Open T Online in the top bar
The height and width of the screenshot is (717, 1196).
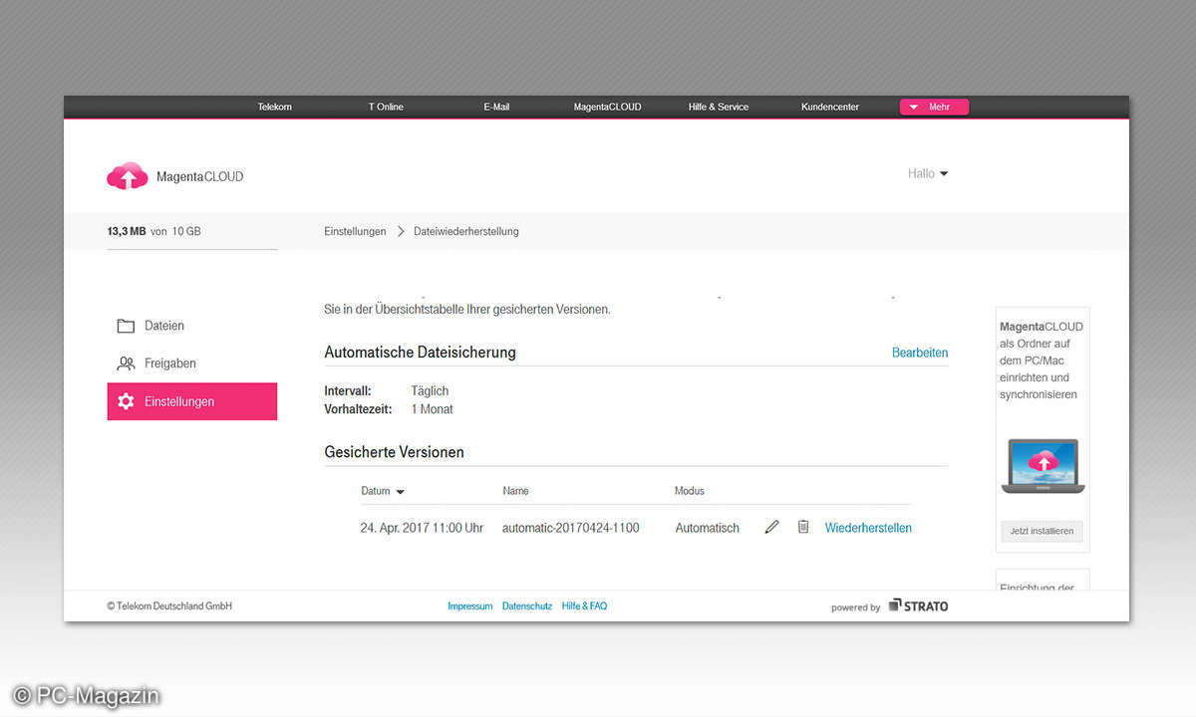tap(386, 107)
